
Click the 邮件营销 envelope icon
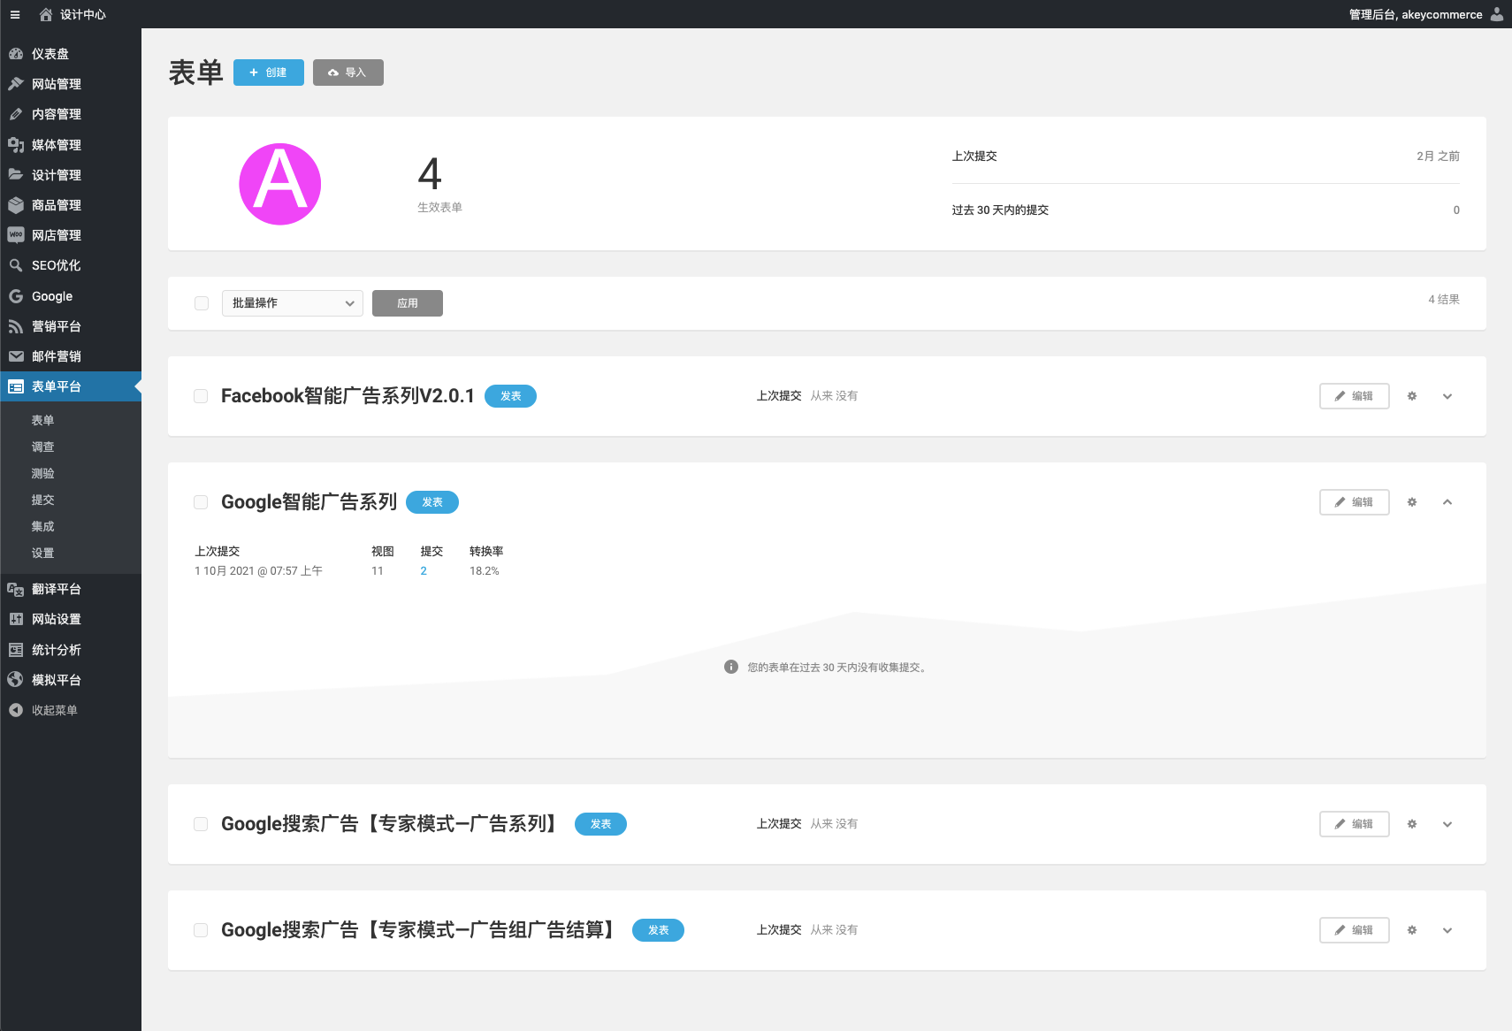[16, 356]
